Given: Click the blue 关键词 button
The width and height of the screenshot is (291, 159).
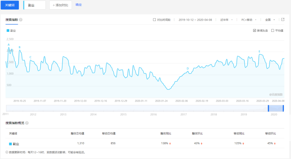Looking at the screenshot, I should pyautogui.click(x=10, y=5).
